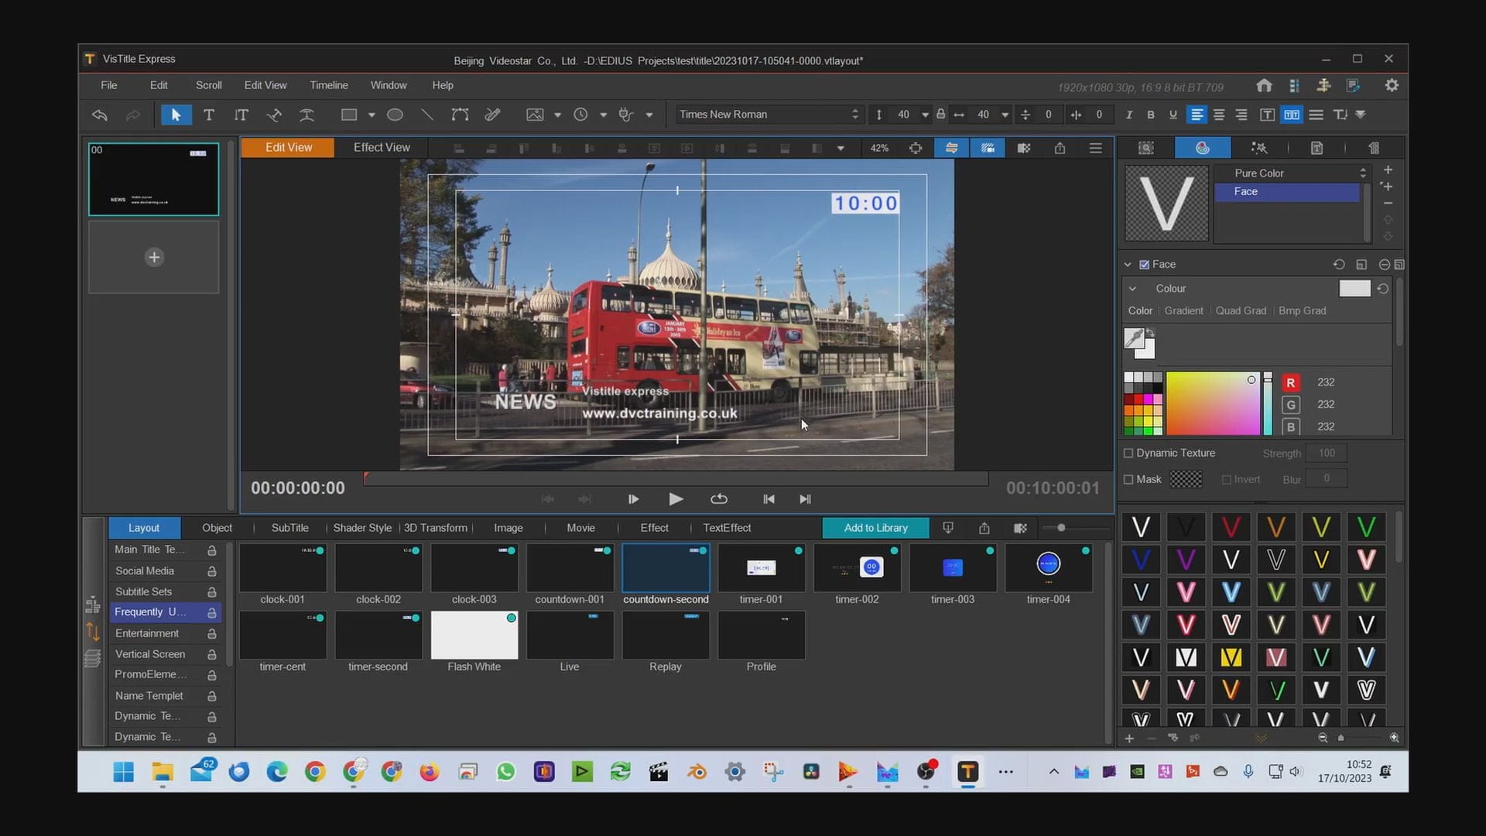This screenshot has width=1486, height=836.
Task: Click the Home icon in menu bar
Action: [x=1264, y=86]
